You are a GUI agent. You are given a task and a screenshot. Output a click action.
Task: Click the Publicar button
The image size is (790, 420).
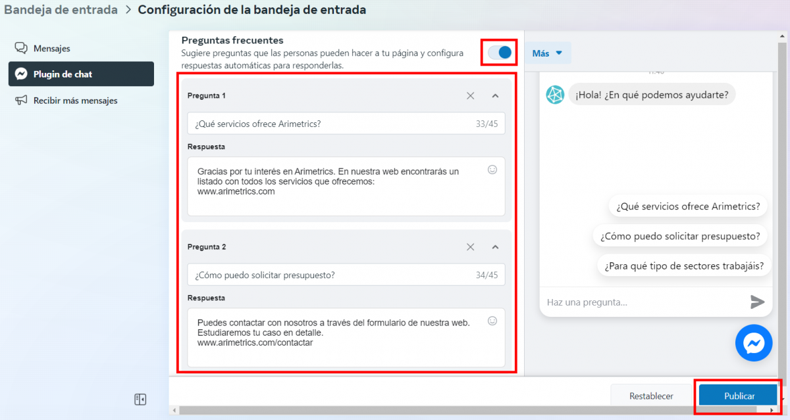(739, 396)
